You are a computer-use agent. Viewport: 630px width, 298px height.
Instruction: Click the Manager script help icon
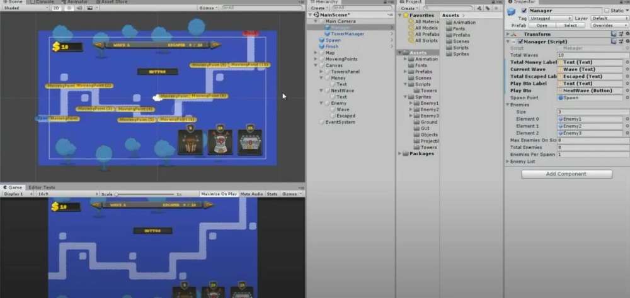(x=613, y=41)
